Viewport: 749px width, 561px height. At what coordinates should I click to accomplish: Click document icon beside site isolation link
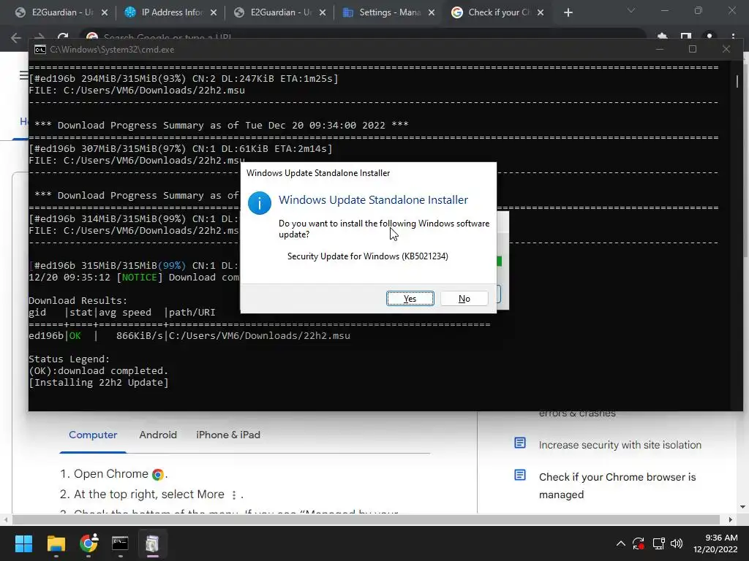pyautogui.click(x=520, y=443)
